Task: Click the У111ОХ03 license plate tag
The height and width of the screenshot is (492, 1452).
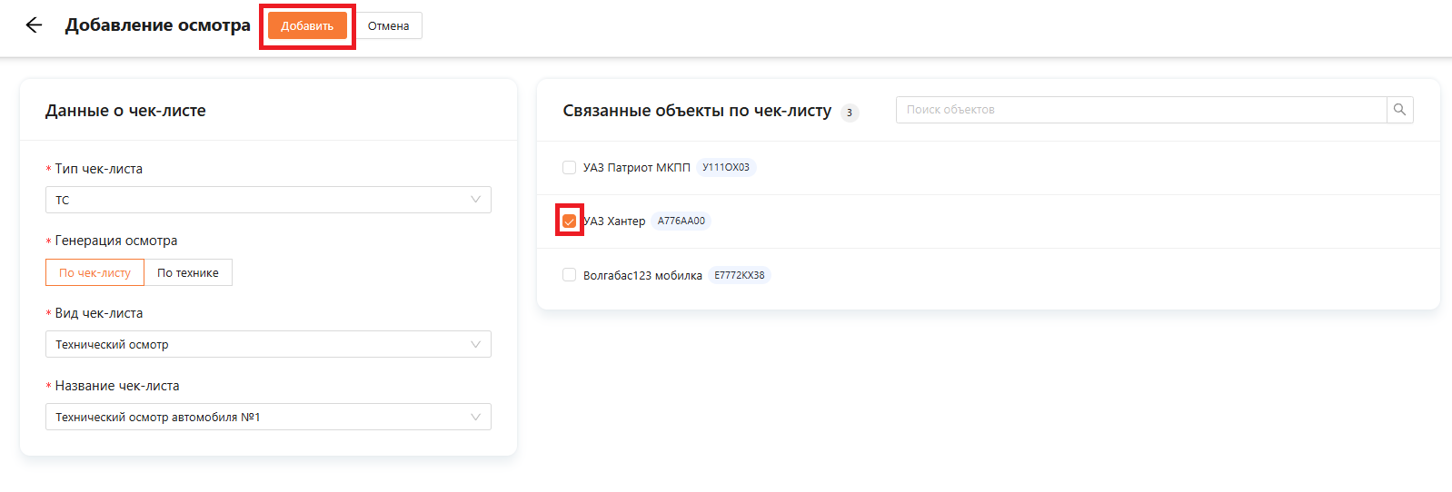Action: (x=725, y=167)
